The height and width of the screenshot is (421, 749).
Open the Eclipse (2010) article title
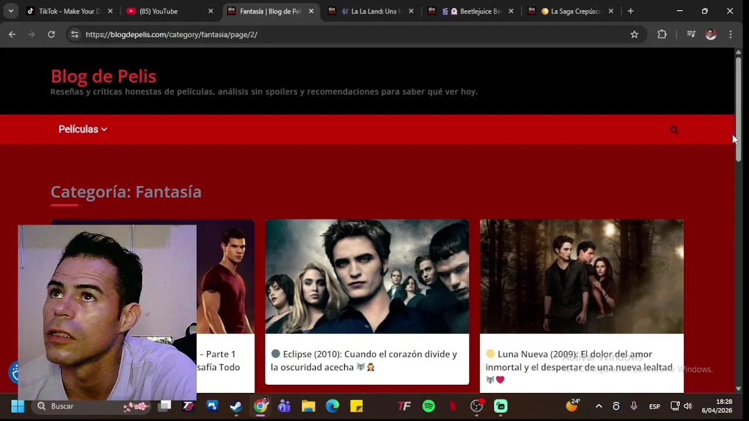364,361
